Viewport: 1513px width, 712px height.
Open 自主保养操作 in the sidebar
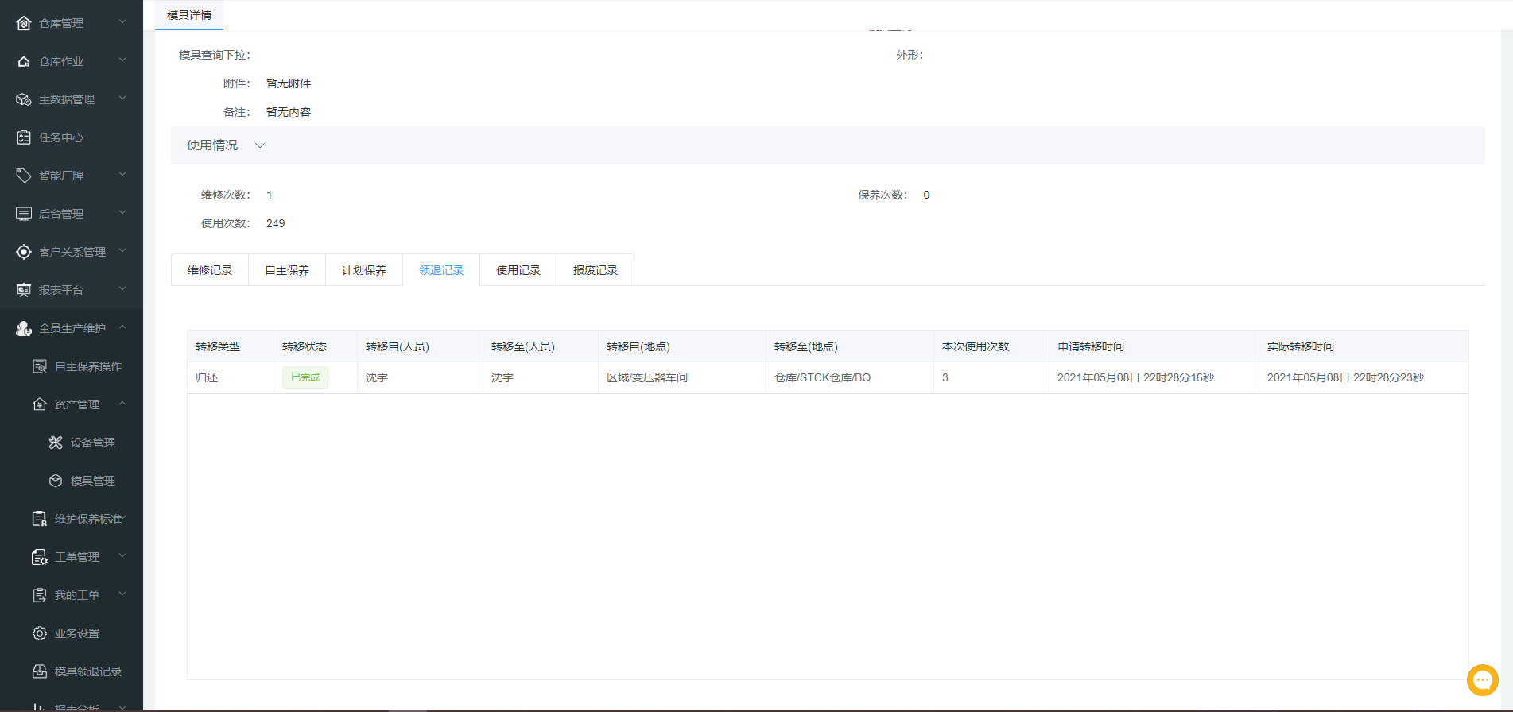tap(87, 366)
